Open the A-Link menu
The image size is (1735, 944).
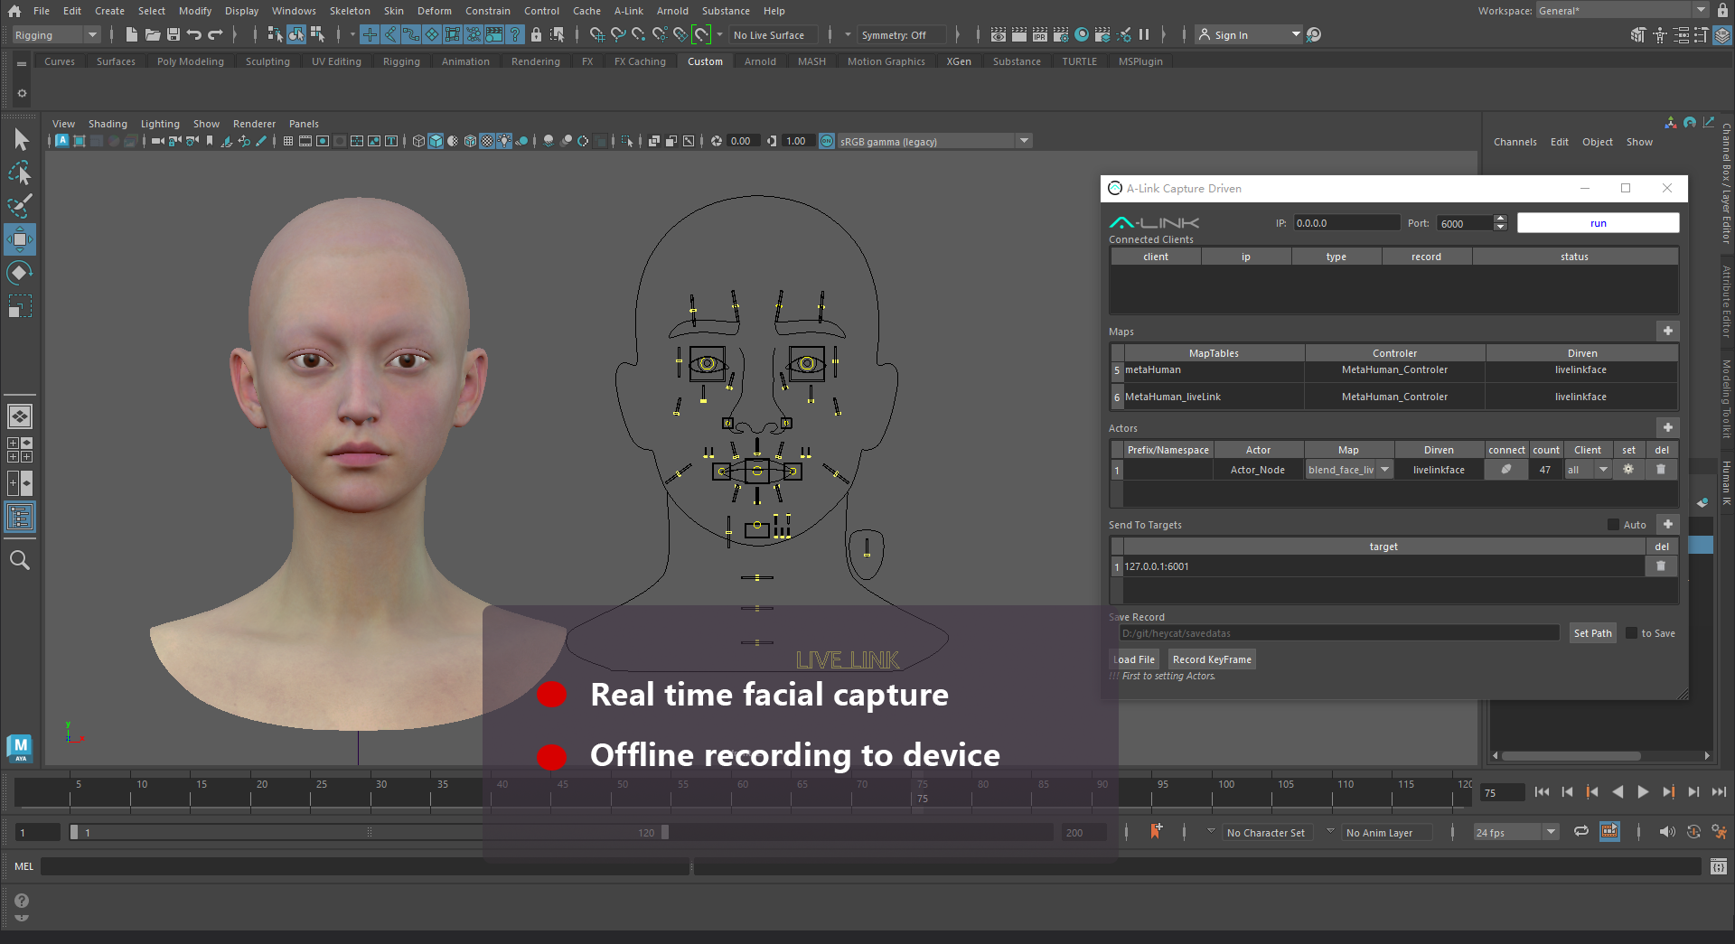(628, 11)
